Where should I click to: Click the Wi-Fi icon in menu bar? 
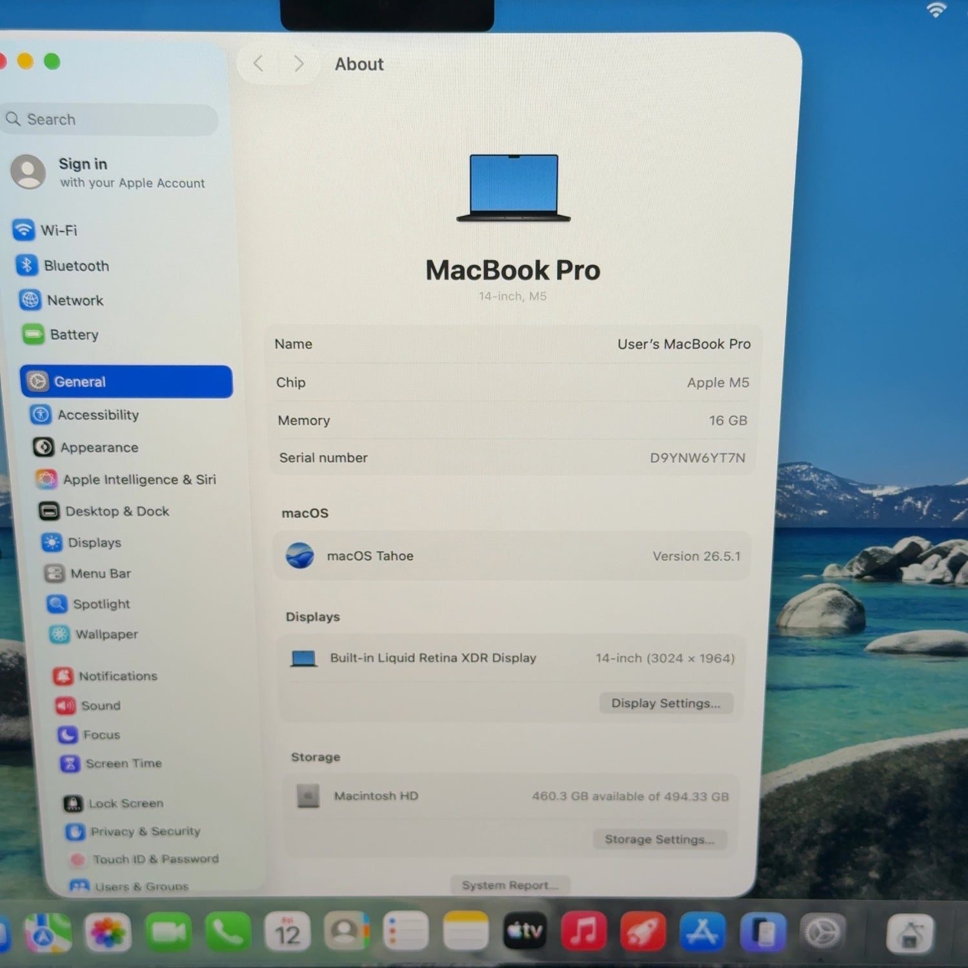[936, 10]
